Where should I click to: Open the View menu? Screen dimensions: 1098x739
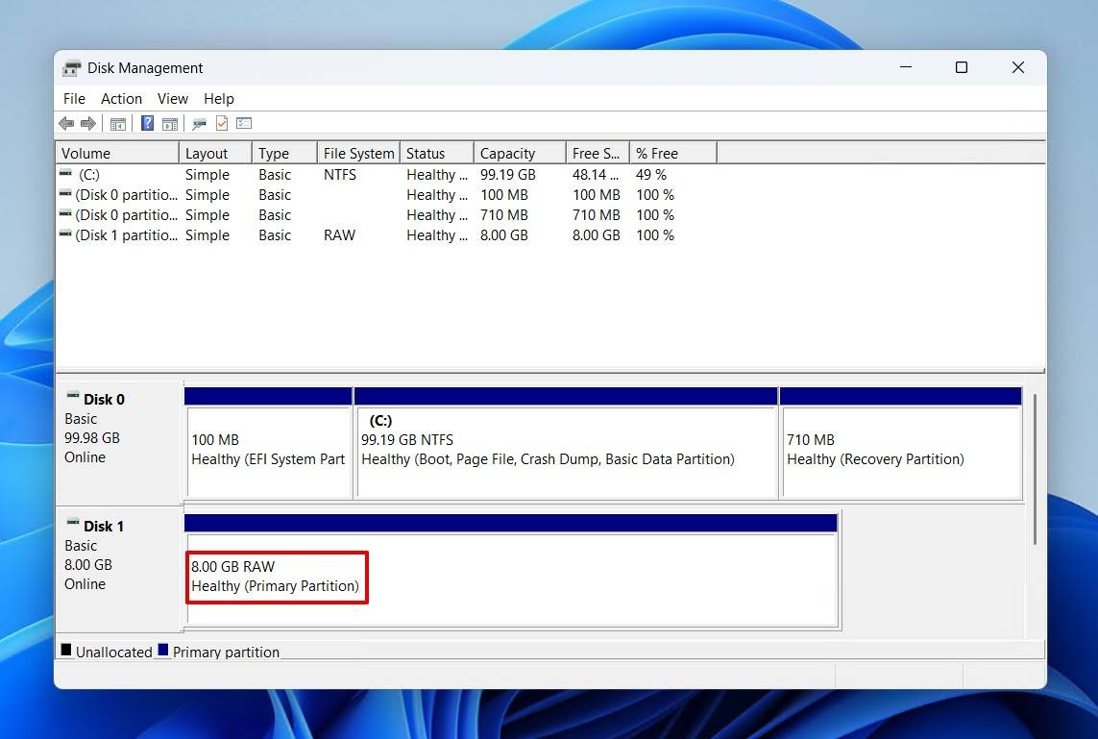[172, 98]
